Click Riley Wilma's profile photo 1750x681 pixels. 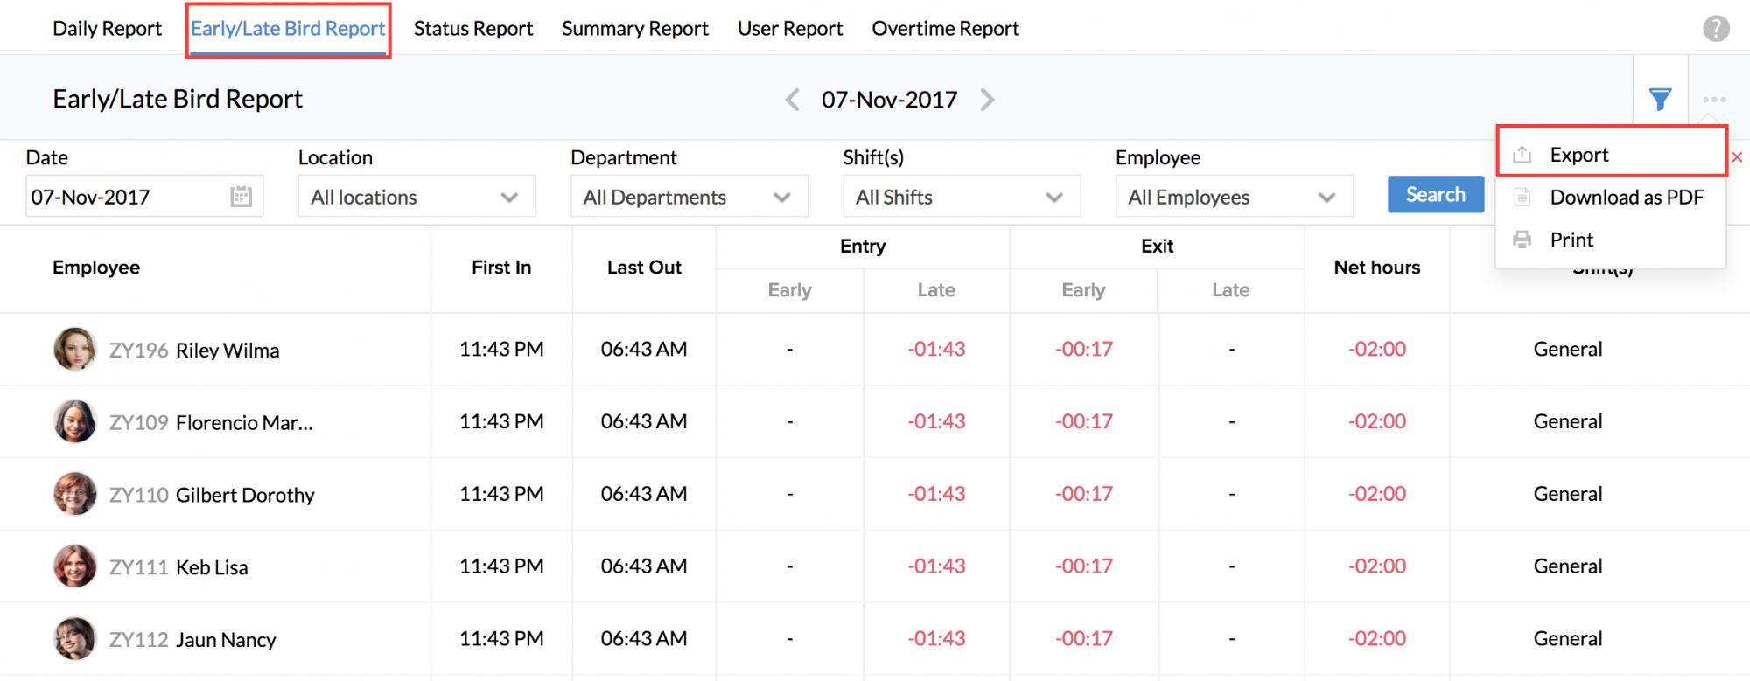point(74,350)
